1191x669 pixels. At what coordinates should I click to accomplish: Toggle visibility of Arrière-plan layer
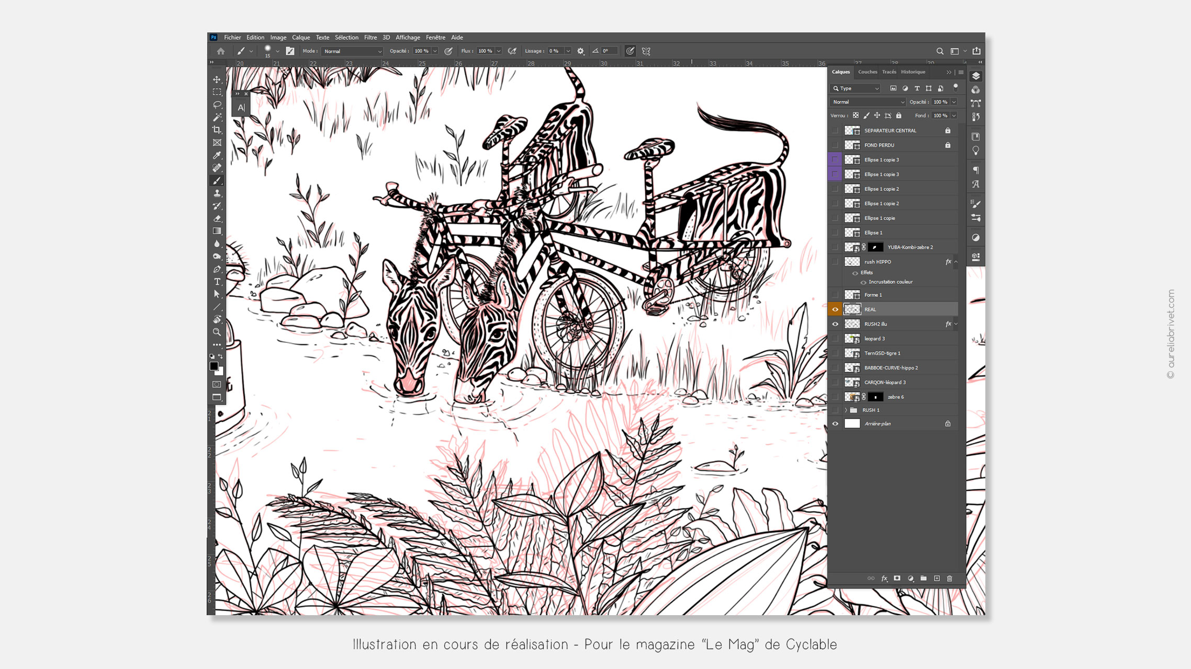point(835,424)
